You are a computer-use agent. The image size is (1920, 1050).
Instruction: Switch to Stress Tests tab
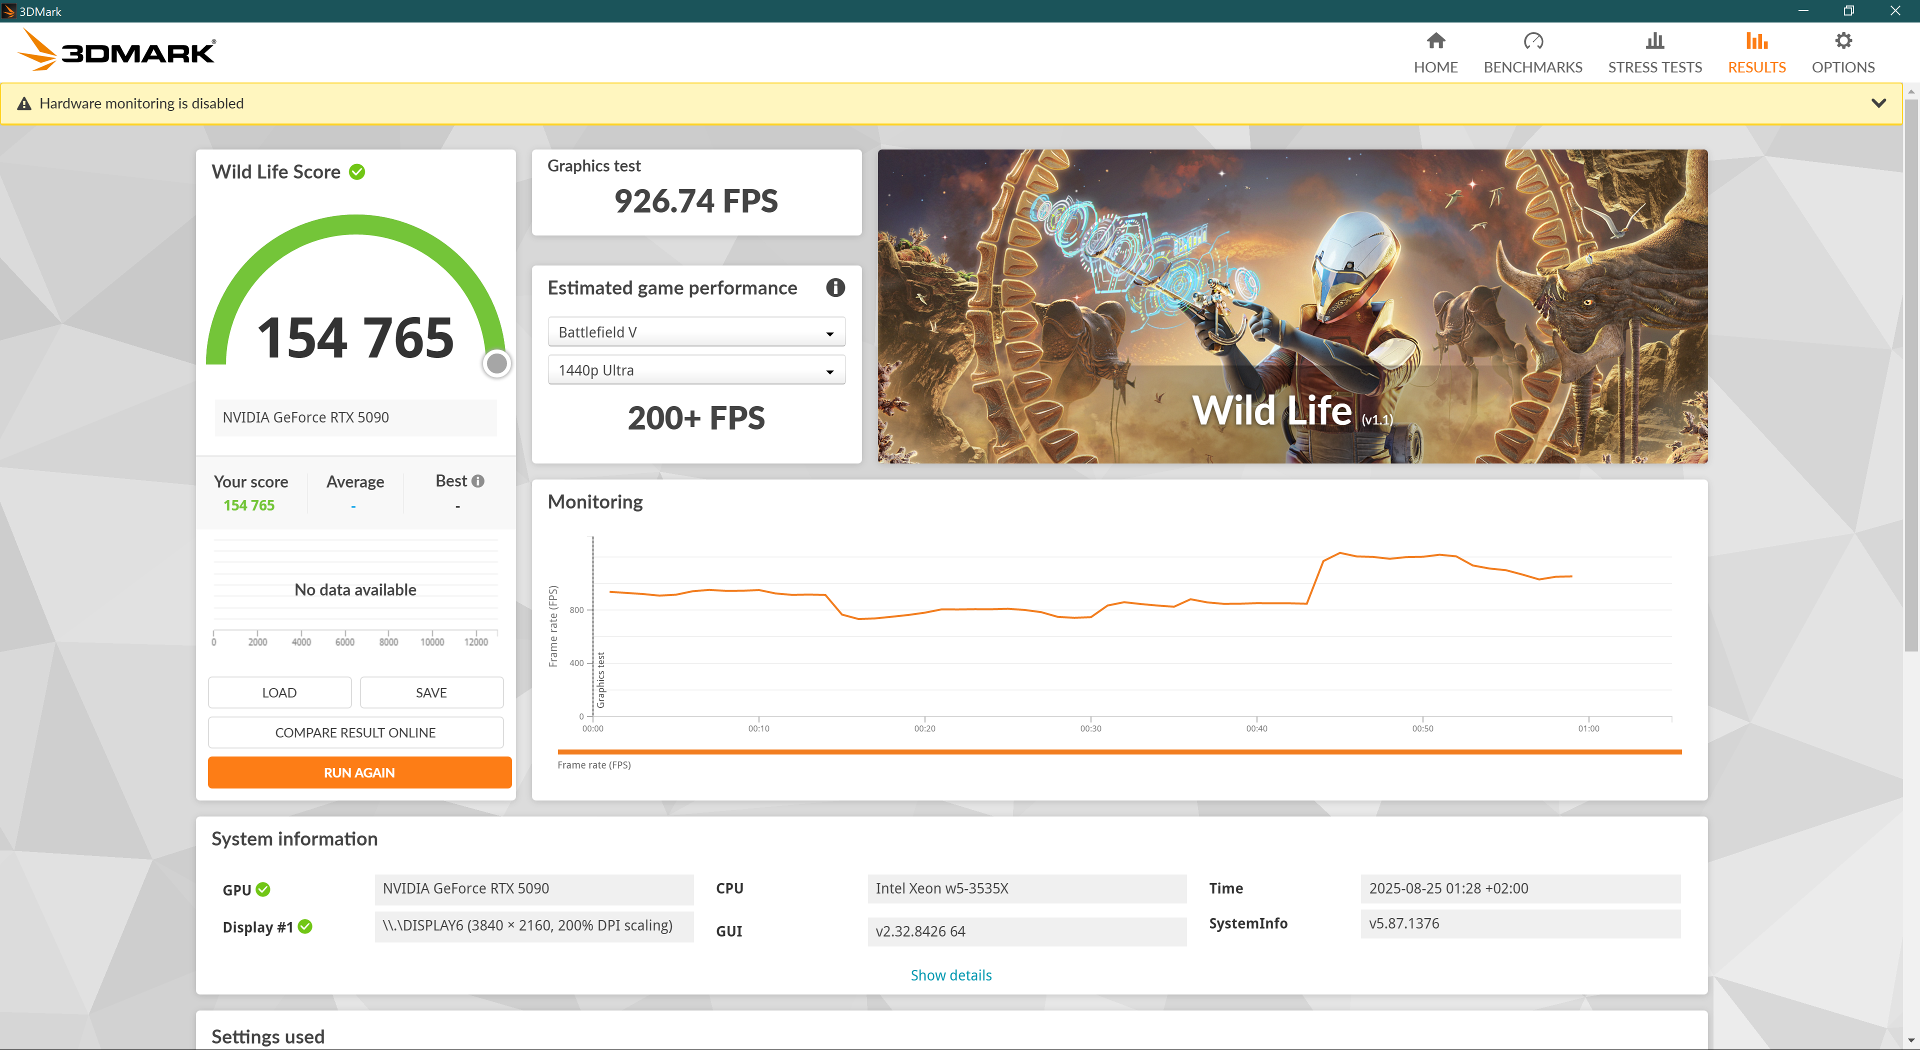coord(1654,53)
